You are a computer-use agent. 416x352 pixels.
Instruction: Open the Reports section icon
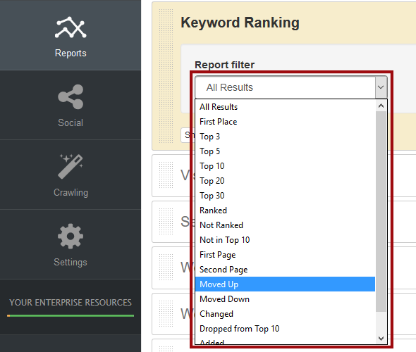[71, 27]
